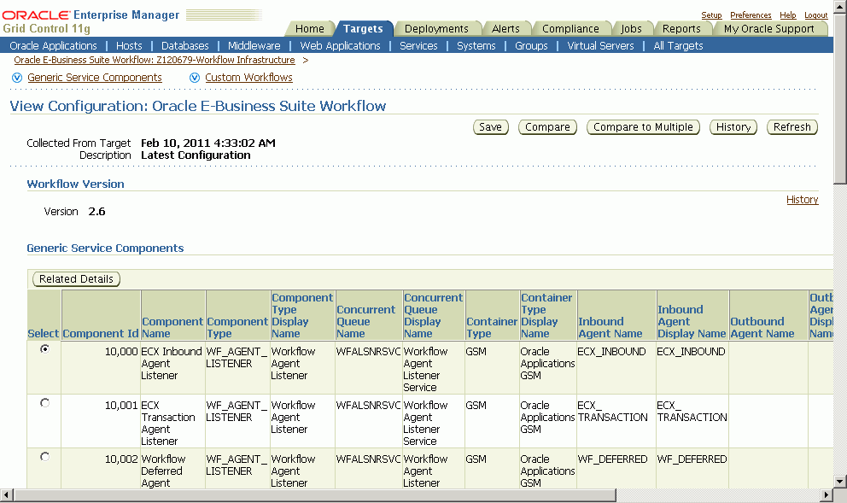Open the Help link
The height and width of the screenshot is (503, 847).
pos(787,15)
